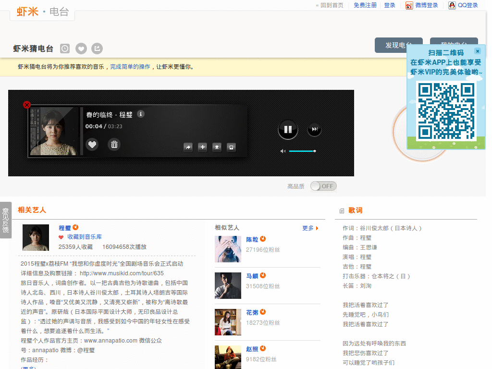Click 收藏到音乐库 link
This screenshot has height=369, width=492.
[x=85, y=237]
